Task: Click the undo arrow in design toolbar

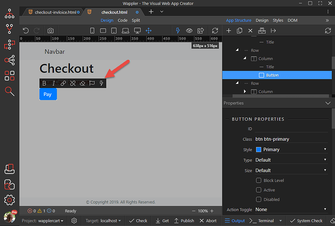Action: pyautogui.click(x=26, y=30)
